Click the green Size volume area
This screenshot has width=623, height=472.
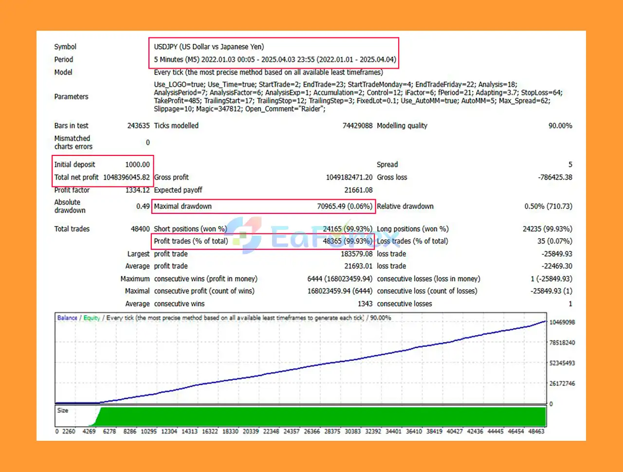pos(321,416)
